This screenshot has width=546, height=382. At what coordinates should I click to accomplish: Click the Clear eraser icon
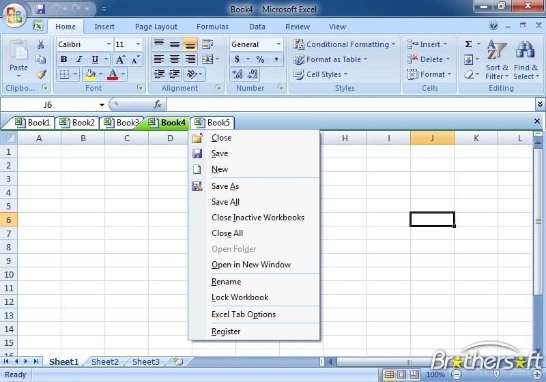click(x=469, y=74)
